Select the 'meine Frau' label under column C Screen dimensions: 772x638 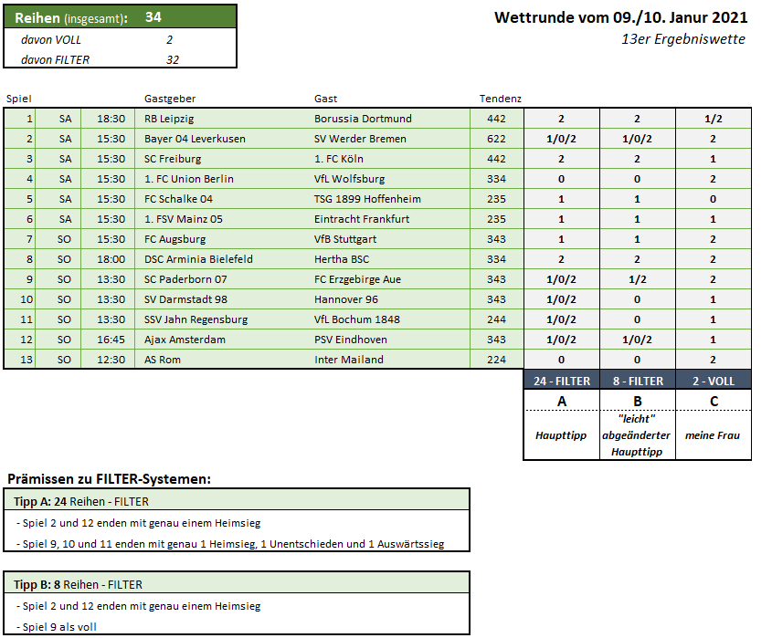[x=713, y=435]
